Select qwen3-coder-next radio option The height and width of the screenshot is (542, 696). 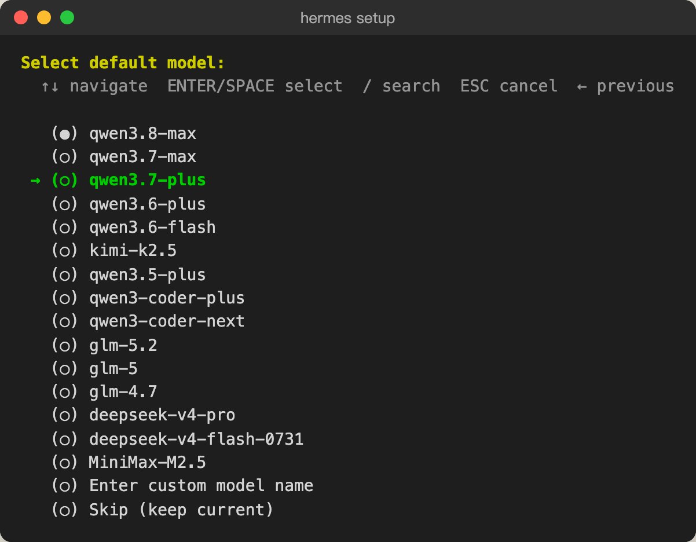[148, 321]
